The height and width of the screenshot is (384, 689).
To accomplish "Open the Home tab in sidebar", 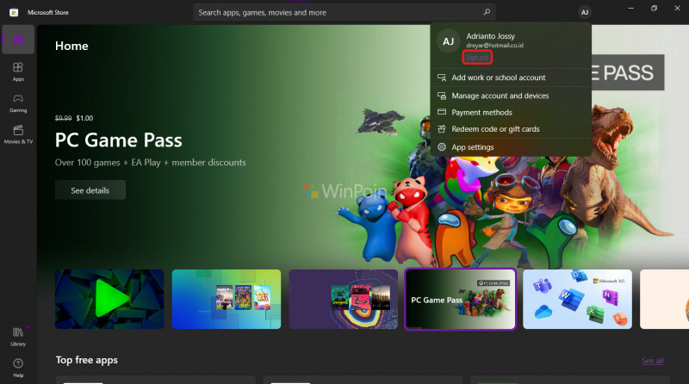I will point(18,40).
